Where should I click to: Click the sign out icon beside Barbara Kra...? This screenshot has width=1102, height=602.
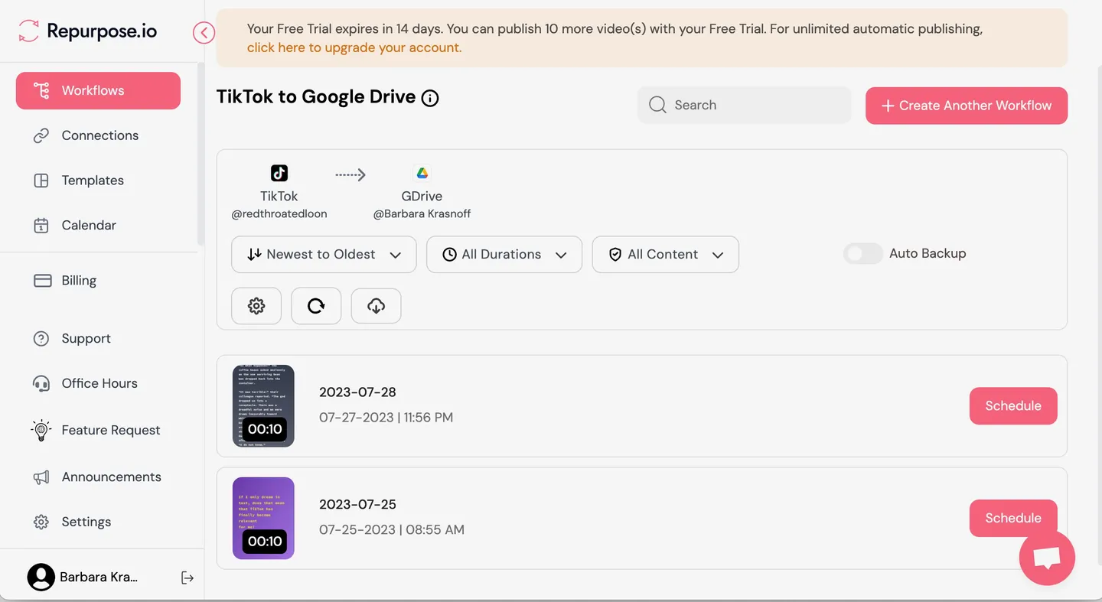[x=187, y=577]
